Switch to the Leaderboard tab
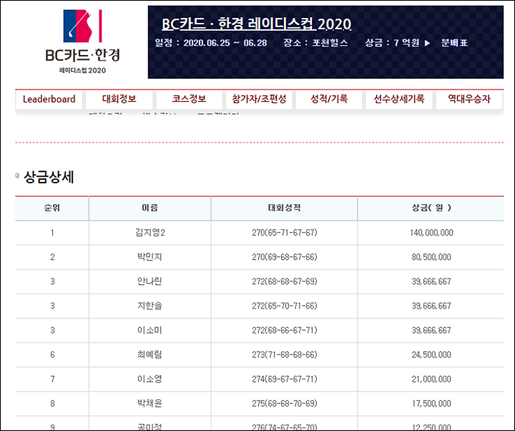 pos(49,99)
